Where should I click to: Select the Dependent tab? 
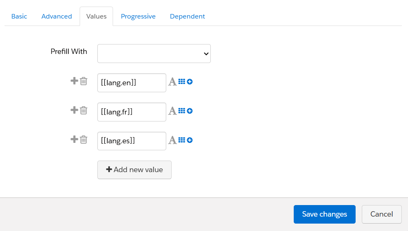tap(187, 16)
